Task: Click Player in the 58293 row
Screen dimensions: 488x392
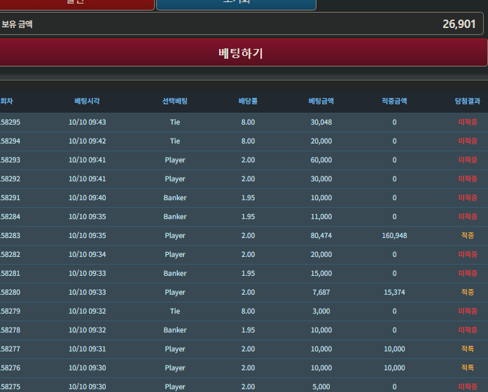Action: pyautogui.click(x=175, y=160)
